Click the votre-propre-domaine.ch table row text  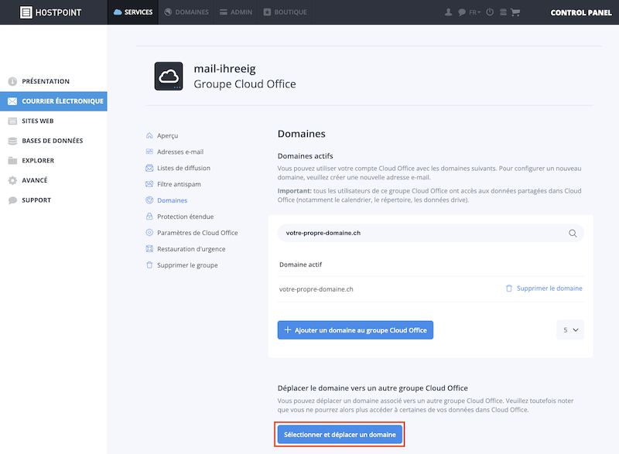point(316,289)
